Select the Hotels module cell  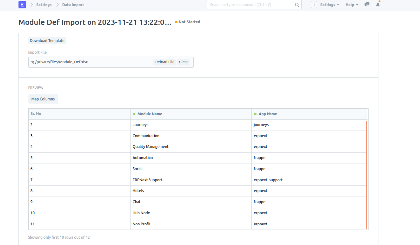click(191, 191)
